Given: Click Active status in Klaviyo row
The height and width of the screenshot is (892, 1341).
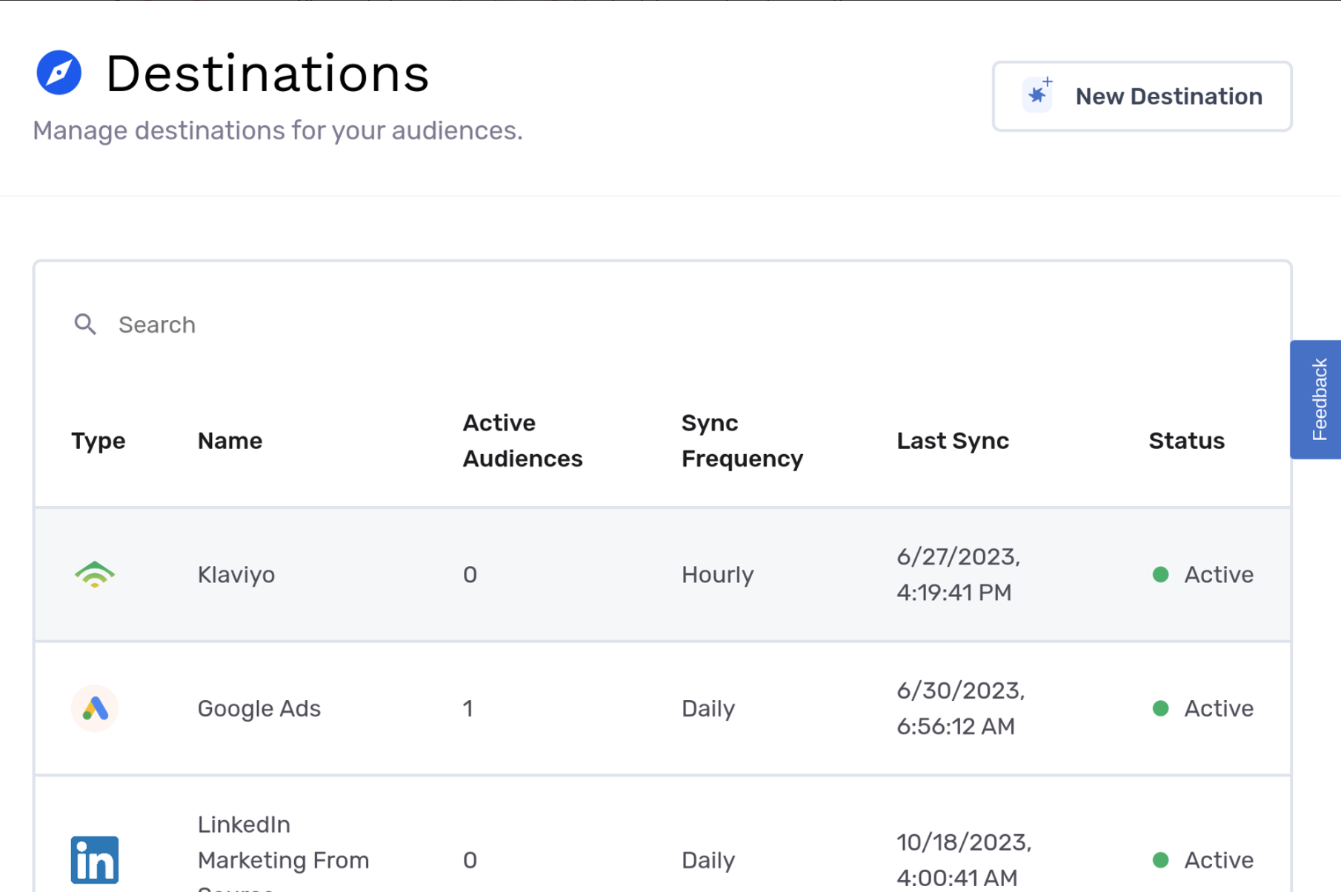Looking at the screenshot, I should (x=1218, y=574).
